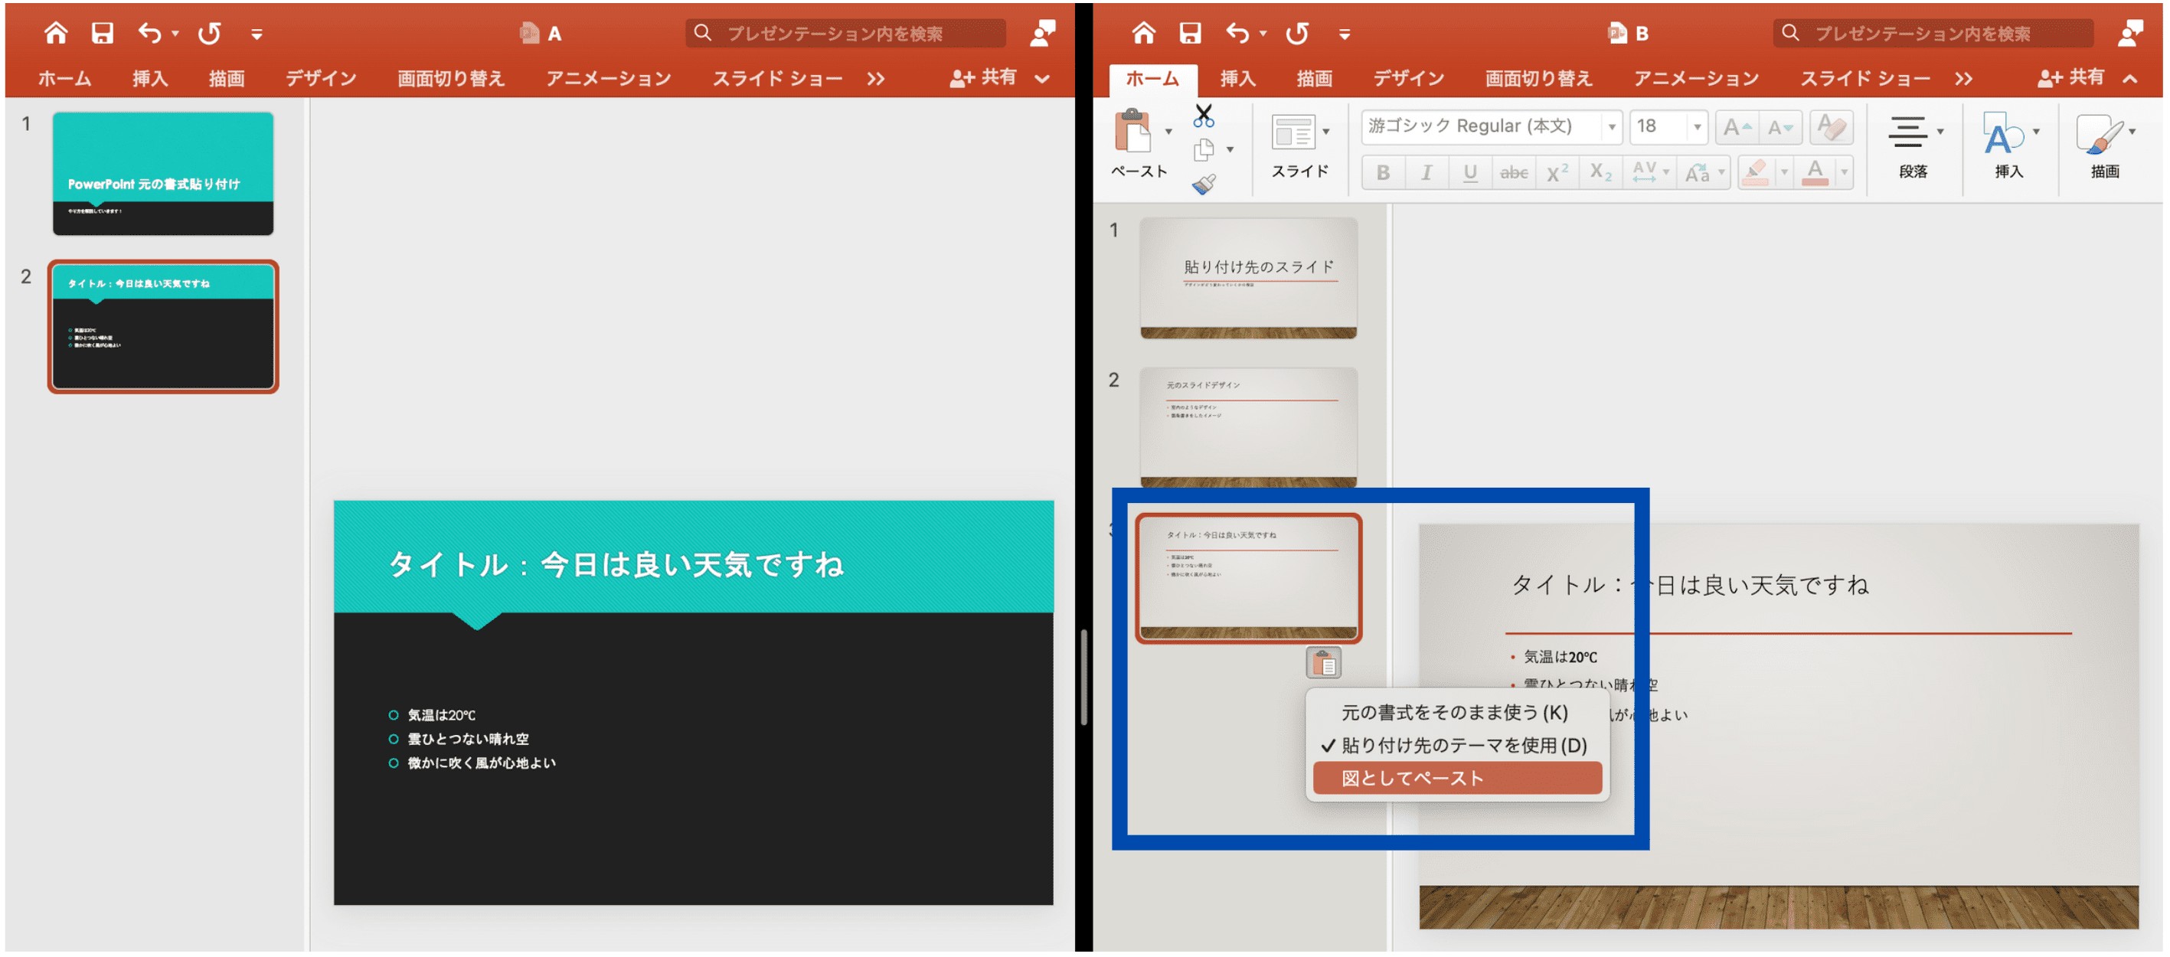Click the ペースト clipboard icon
This screenshot has width=2170, height=957.
(1133, 131)
